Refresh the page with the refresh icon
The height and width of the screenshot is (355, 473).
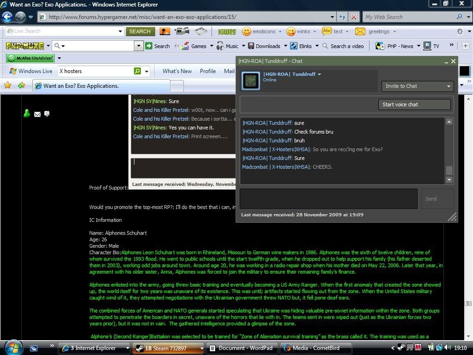pos(342,17)
